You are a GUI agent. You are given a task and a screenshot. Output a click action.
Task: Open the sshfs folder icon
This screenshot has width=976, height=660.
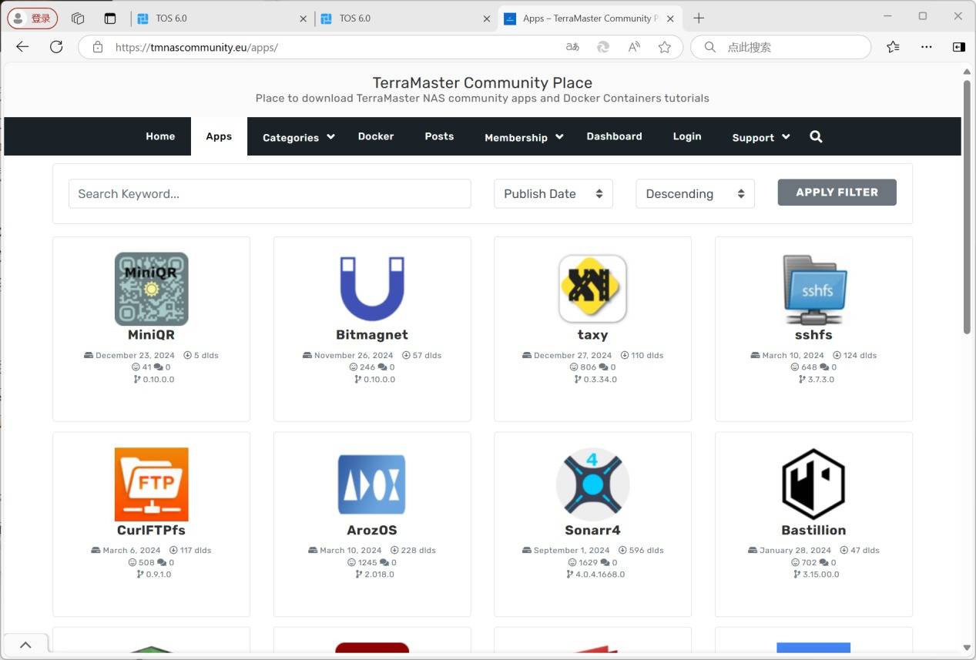(x=813, y=289)
